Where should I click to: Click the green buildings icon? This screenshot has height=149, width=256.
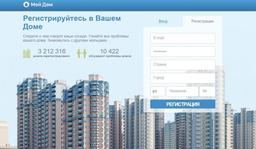[x=27, y=53]
